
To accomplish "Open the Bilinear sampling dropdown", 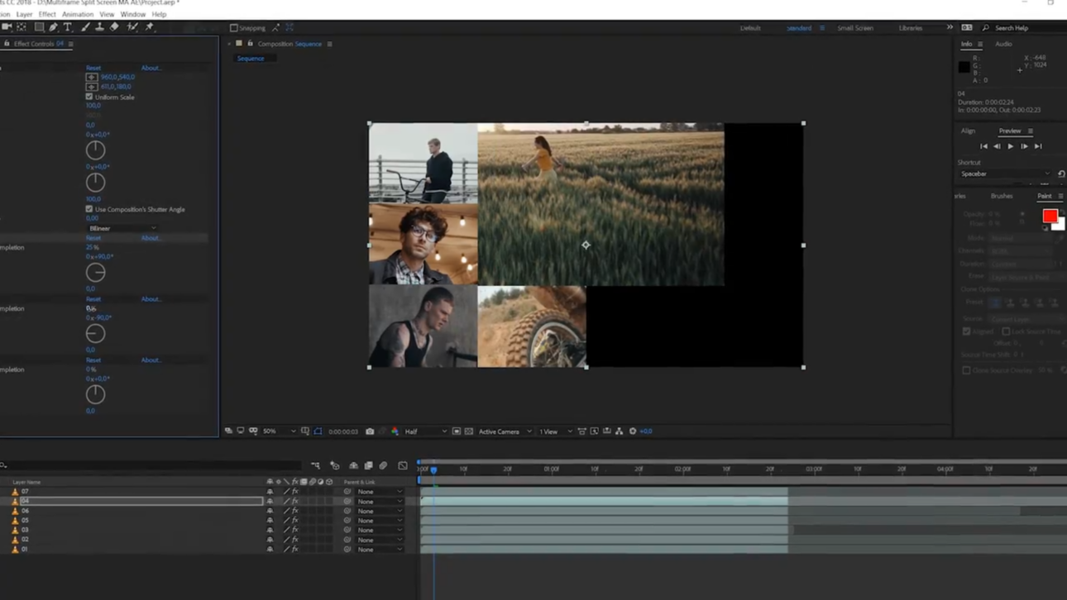I will click(121, 228).
